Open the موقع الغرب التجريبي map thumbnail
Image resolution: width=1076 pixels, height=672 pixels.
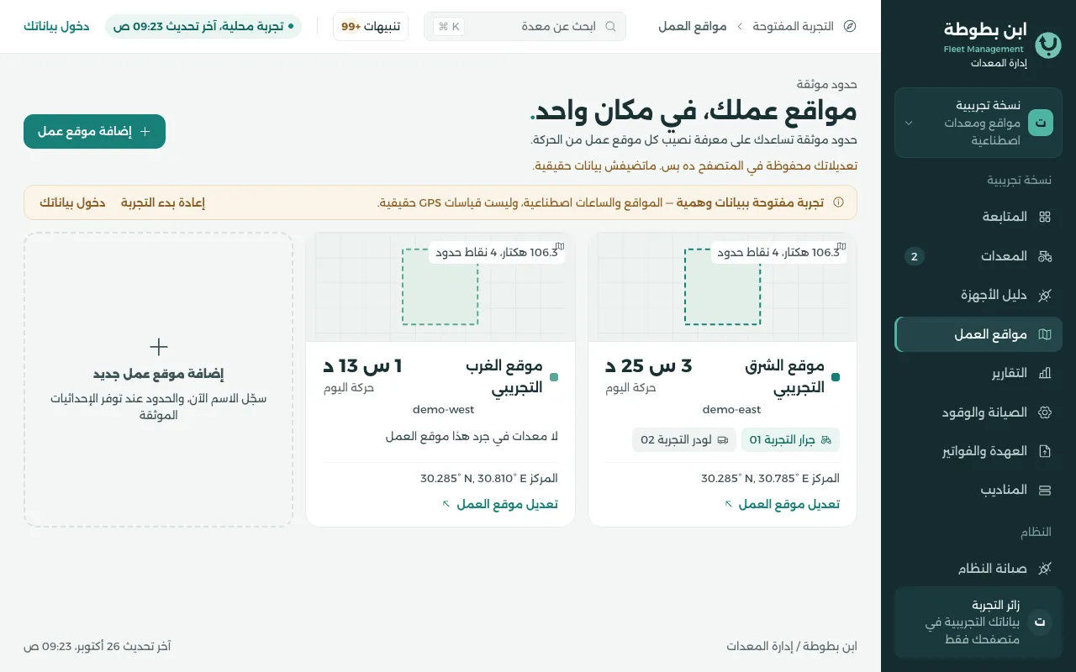[440, 286]
